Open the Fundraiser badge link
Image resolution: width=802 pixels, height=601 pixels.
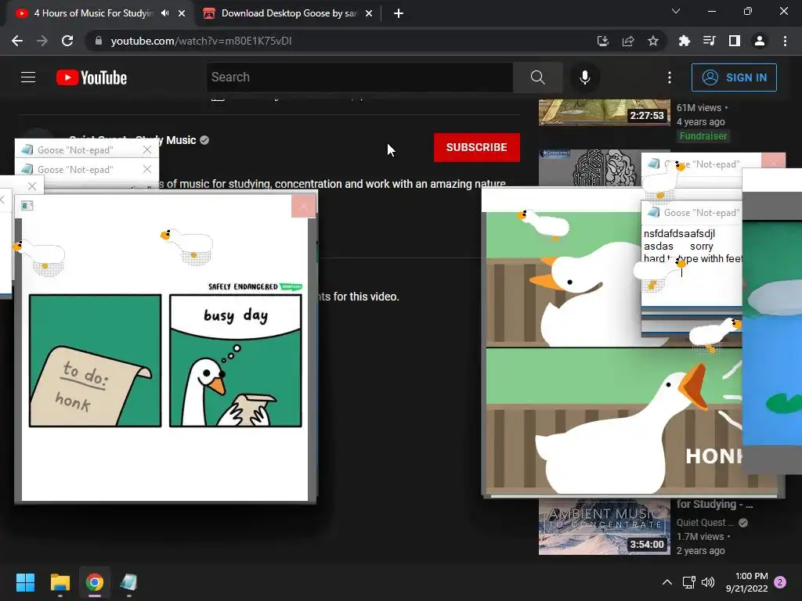tap(703, 136)
